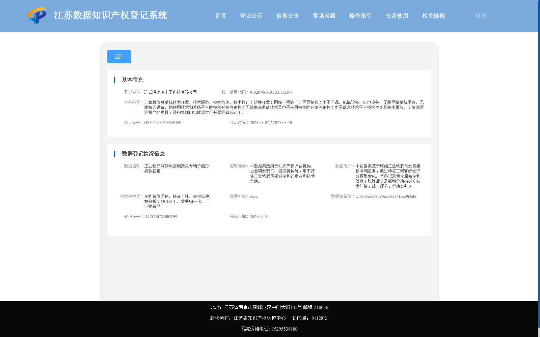
Task: Select credit code 91320706MA1XHCG307
Action: click(271, 92)
